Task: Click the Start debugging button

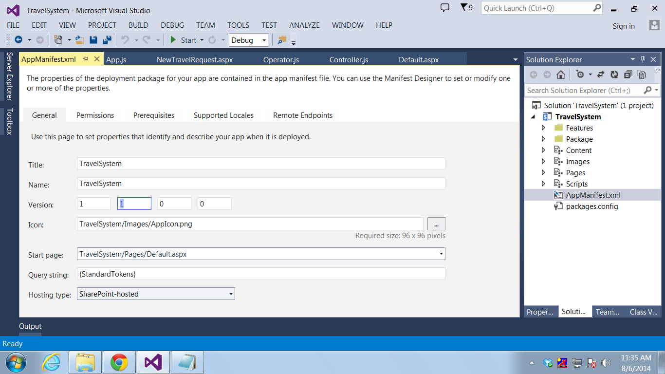Action: [x=183, y=40]
